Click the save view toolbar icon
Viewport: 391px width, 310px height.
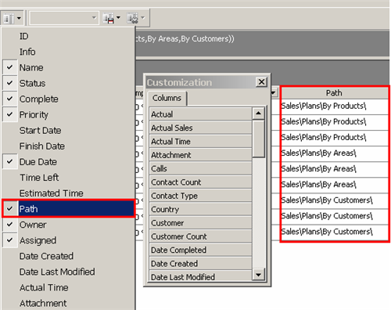pos(109,18)
